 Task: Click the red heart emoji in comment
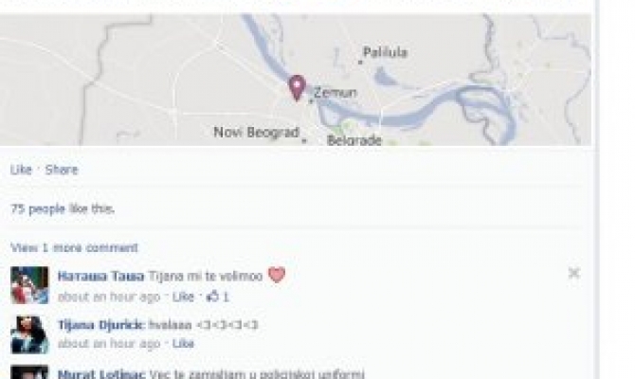[277, 275]
